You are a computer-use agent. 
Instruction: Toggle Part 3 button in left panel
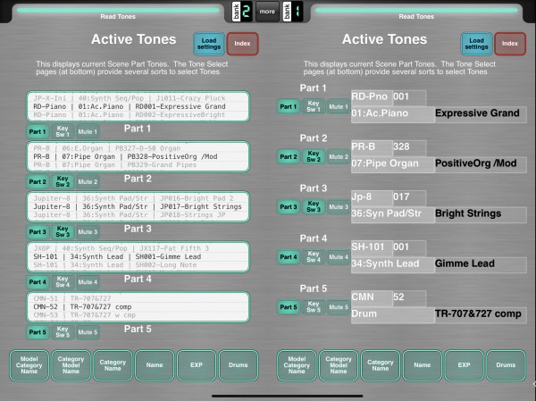click(x=38, y=232)
